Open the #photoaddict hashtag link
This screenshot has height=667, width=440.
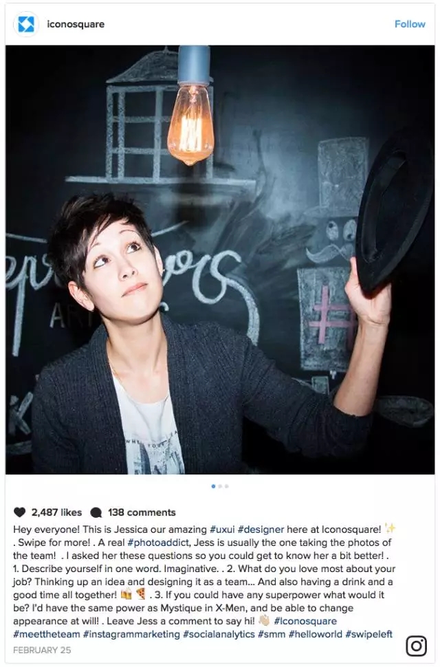point(158,543)
